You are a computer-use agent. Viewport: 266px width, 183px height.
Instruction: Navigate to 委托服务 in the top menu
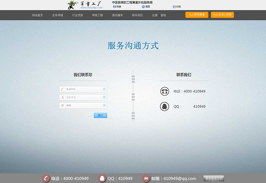click(x=117, y=15)
